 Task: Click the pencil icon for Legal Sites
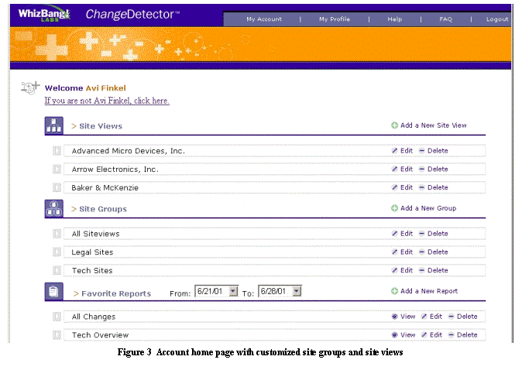click(394, 252)
